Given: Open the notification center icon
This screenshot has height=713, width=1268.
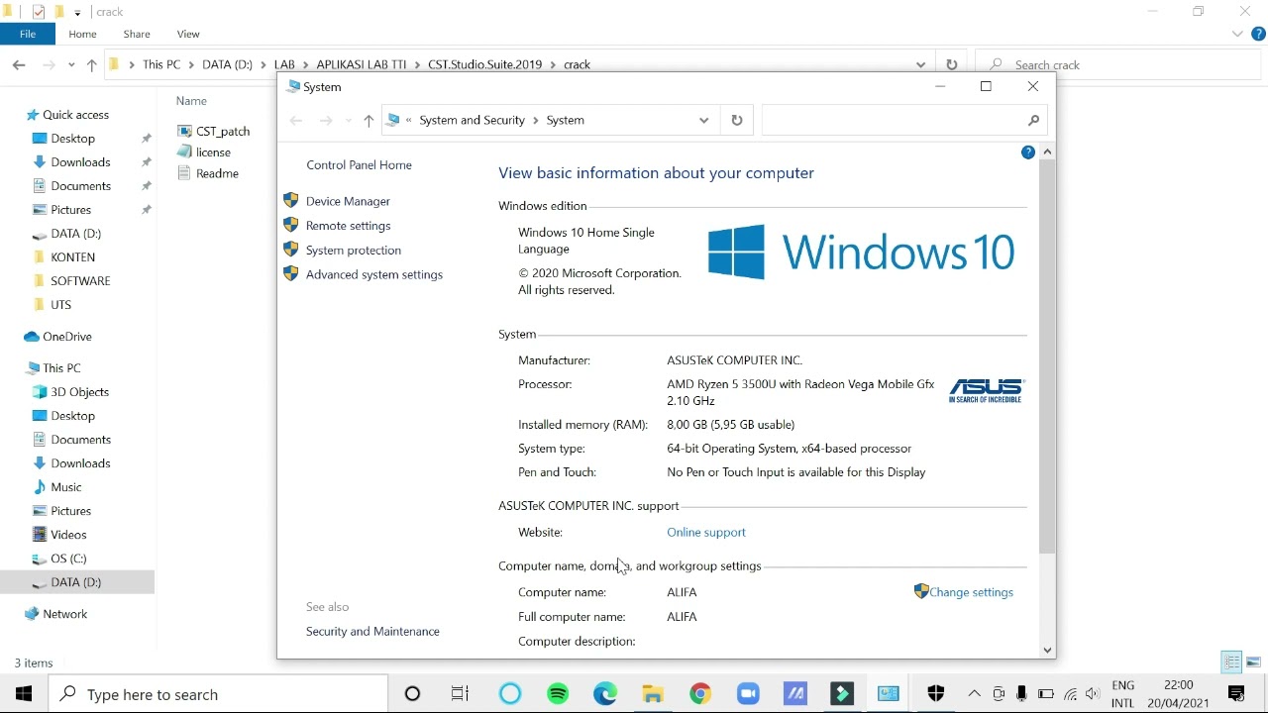Looking at the screenshot, I should click(1236, 694).
